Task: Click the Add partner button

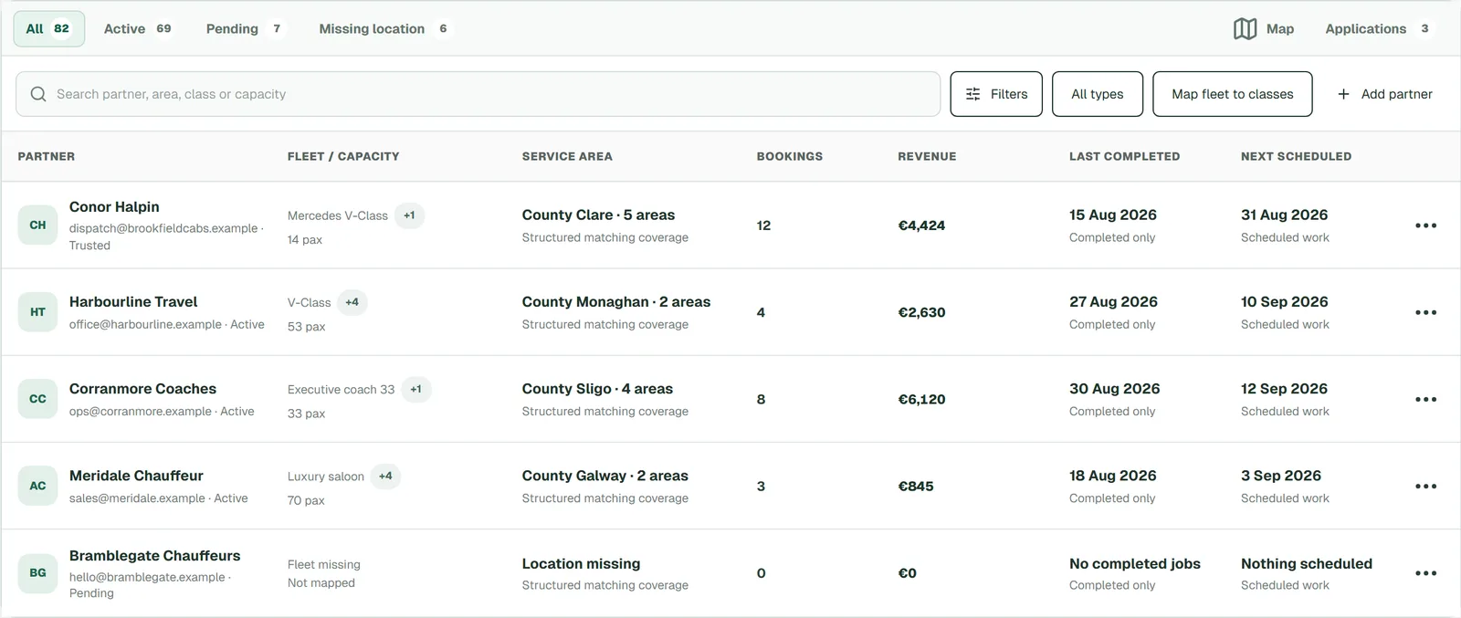Action: click(x=1384, y=94)
